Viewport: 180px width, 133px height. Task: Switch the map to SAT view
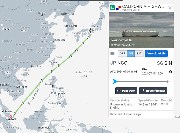pyautogui.click(x=139, y=54)
